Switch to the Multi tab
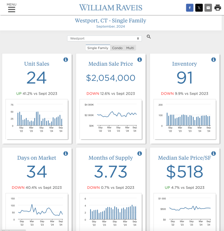The image size is (224, 231). [130, 48]
